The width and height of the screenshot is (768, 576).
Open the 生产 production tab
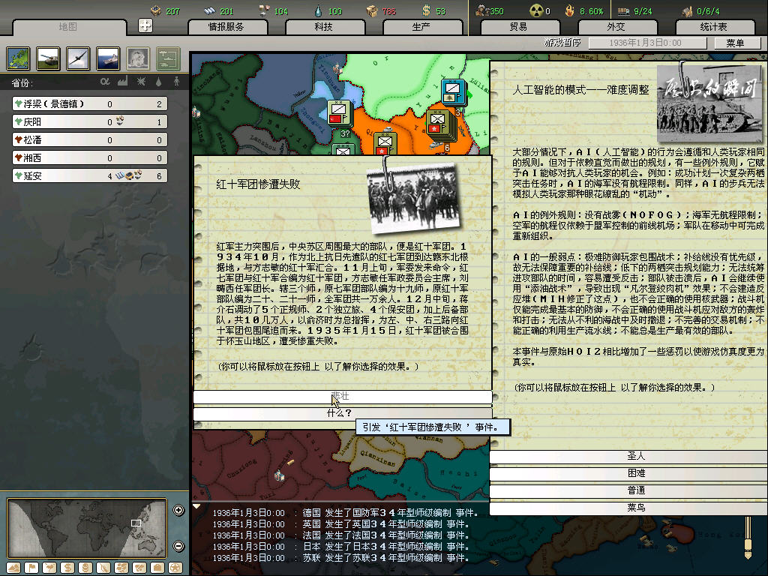point(421,27)
